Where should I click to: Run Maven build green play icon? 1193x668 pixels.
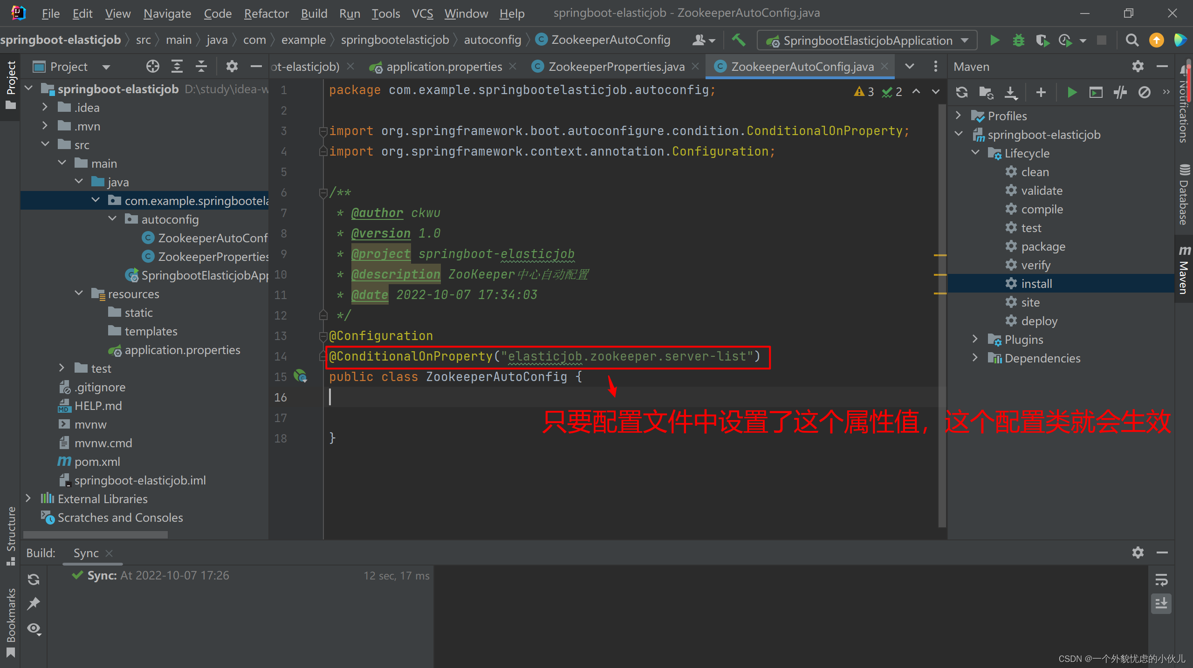tap(1072, 92)
